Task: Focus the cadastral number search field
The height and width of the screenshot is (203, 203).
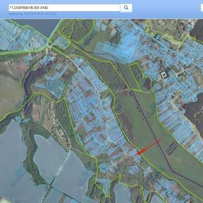Action: click(64, 8)
